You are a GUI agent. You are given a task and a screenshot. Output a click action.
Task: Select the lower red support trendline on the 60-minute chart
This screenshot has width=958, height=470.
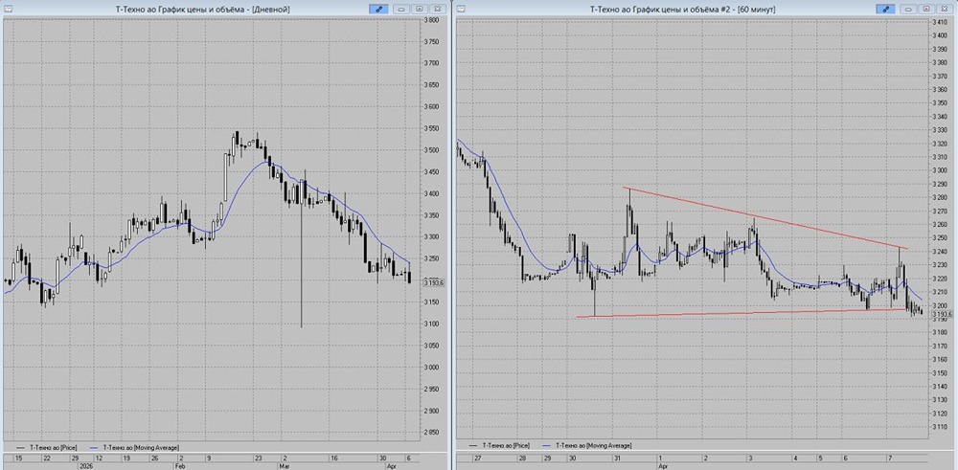point(741,313)
